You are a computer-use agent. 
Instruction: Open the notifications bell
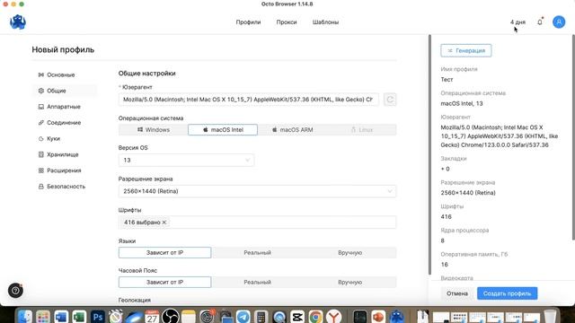[x=540, y=22]
